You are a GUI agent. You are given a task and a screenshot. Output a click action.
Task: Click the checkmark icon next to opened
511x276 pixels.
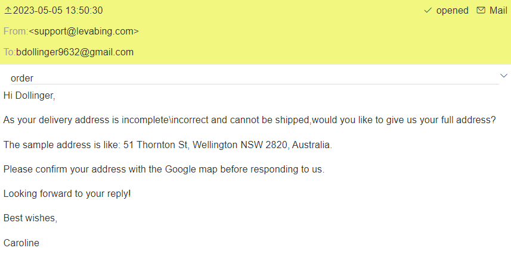pyautogui.click(x=428, y=11)
